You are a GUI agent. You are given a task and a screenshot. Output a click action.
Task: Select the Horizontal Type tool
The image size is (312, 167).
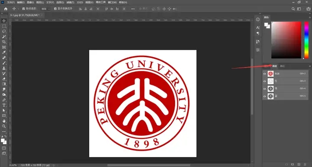pos(4,105)
